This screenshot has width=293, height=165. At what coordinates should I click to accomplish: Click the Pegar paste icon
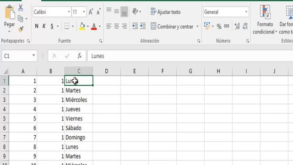click(10, 12)
